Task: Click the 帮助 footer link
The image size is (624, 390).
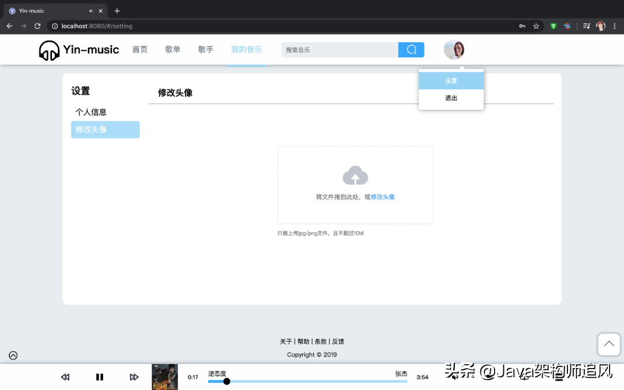Action: [303, 341]
